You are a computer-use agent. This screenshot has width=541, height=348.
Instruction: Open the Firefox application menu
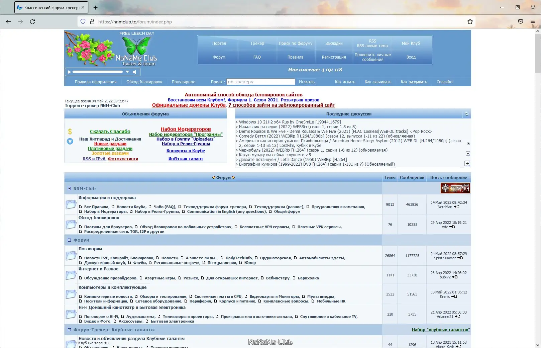coord(533,22)
